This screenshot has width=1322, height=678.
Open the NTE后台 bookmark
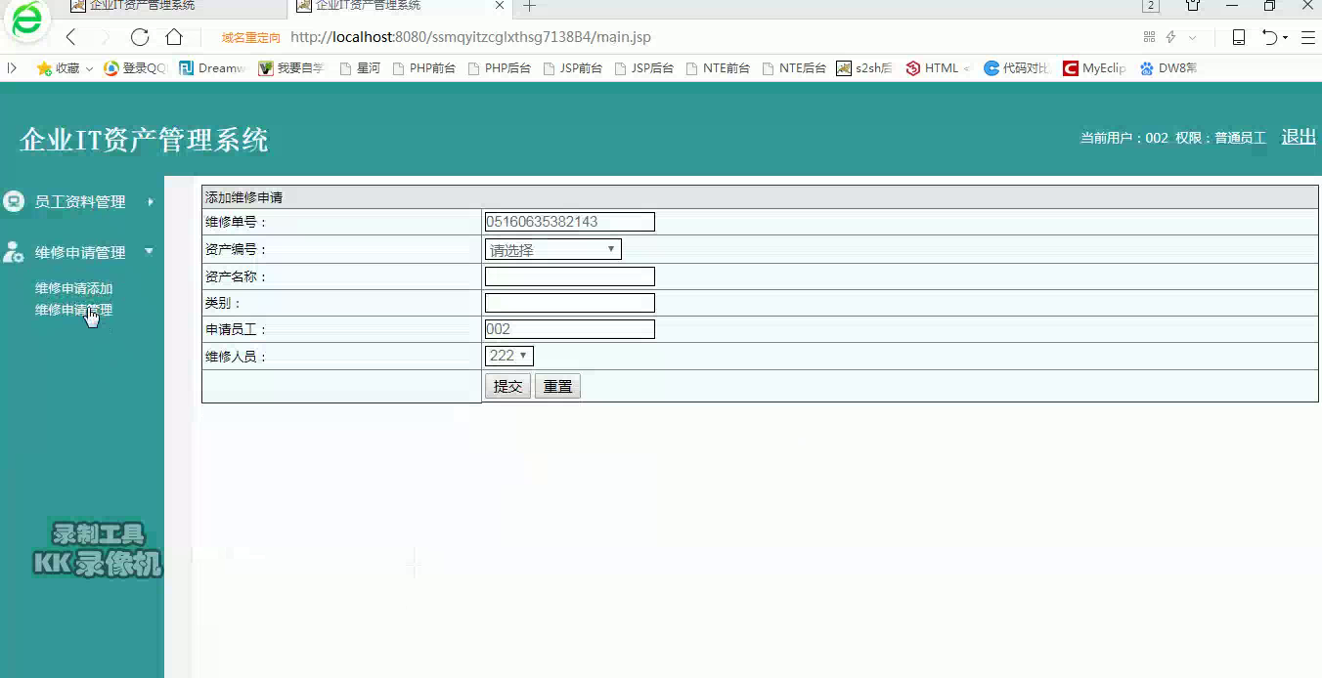point(794,68)
